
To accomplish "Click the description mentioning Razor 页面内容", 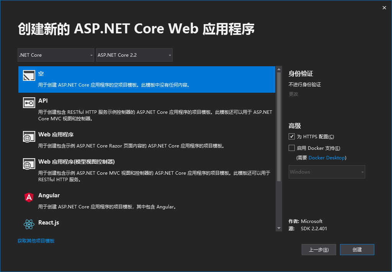I will click(132, 146).
